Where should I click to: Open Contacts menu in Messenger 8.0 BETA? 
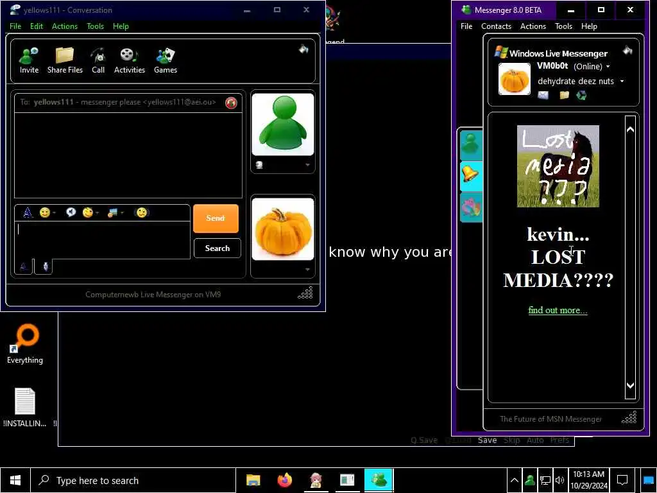496,26
